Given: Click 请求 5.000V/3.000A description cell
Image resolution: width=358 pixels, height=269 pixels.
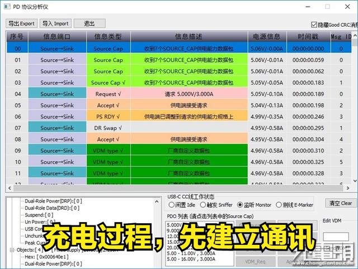Looking at the screenshot, I should pos(189,94).
